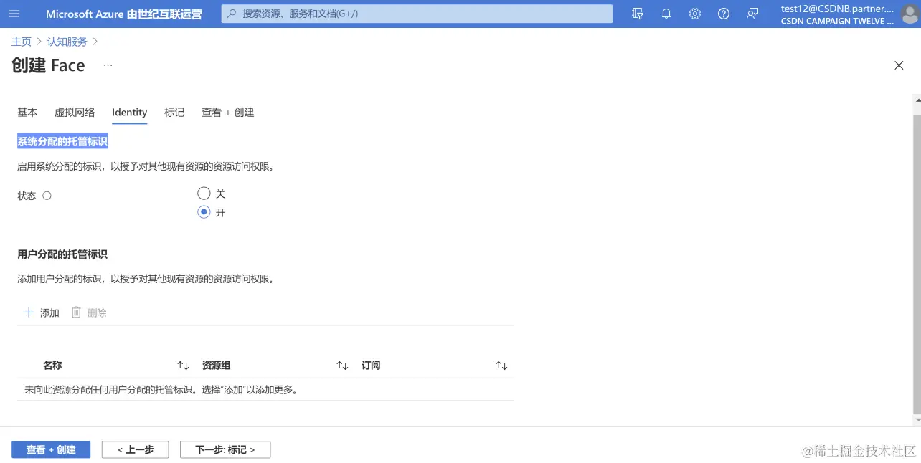The width and height of the screenshot is (921, 463).
Task: Click the 添加 plus button
Action: pyautogui.click(x=41, y=312)
